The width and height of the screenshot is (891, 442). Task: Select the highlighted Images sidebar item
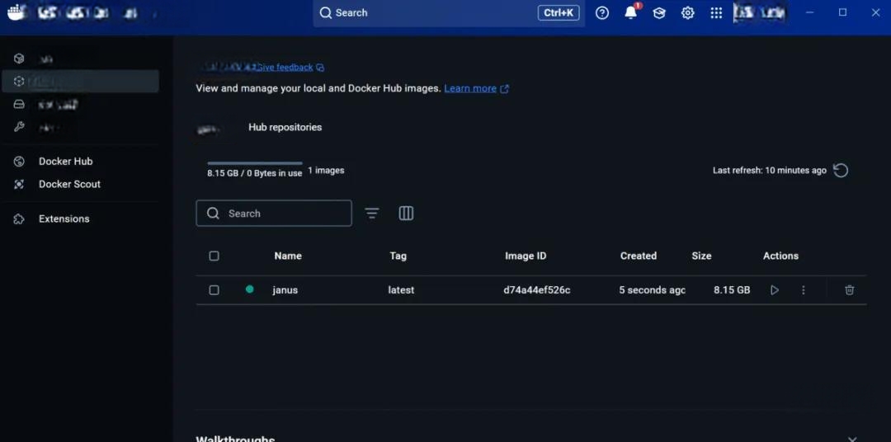pos(80,82)
